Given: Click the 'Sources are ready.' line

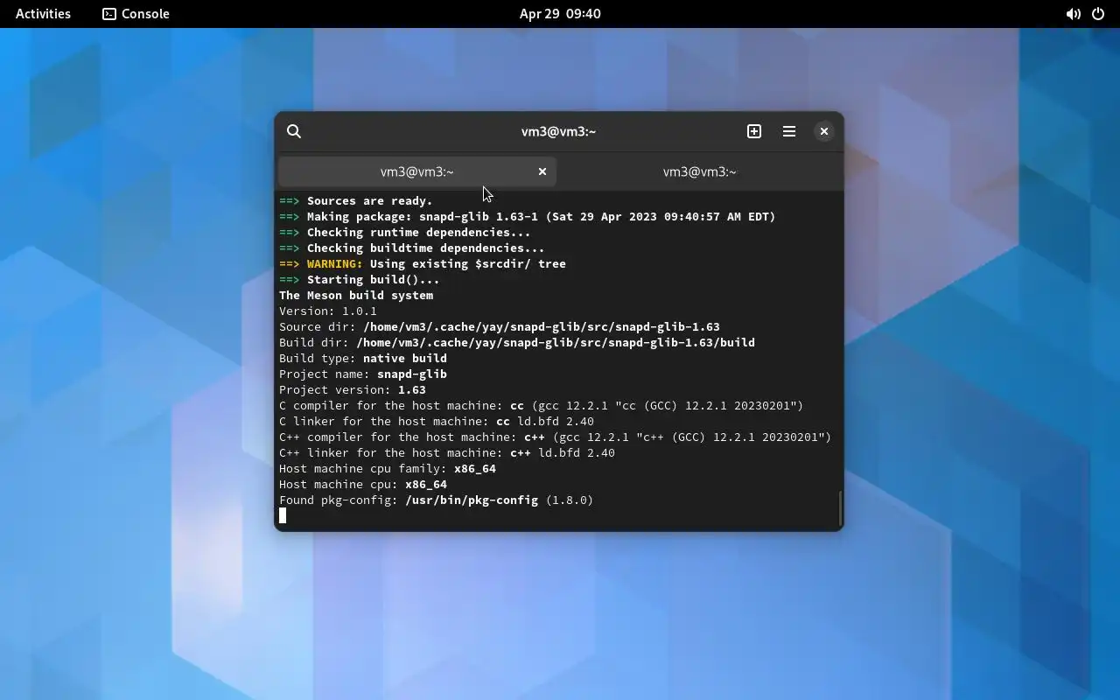Looking at the screenshot, I should [356, 200].
